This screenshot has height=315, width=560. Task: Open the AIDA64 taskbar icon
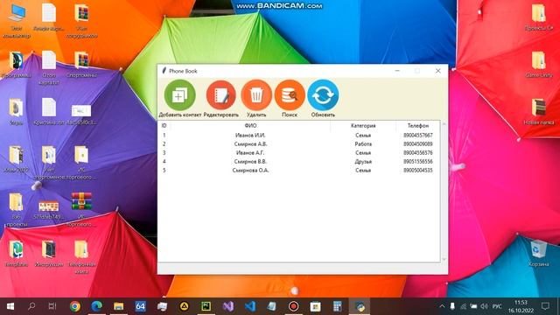pos(140,306)
